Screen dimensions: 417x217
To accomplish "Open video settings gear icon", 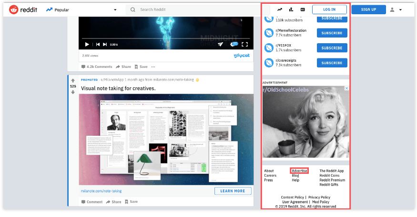I will pos(234,44).
